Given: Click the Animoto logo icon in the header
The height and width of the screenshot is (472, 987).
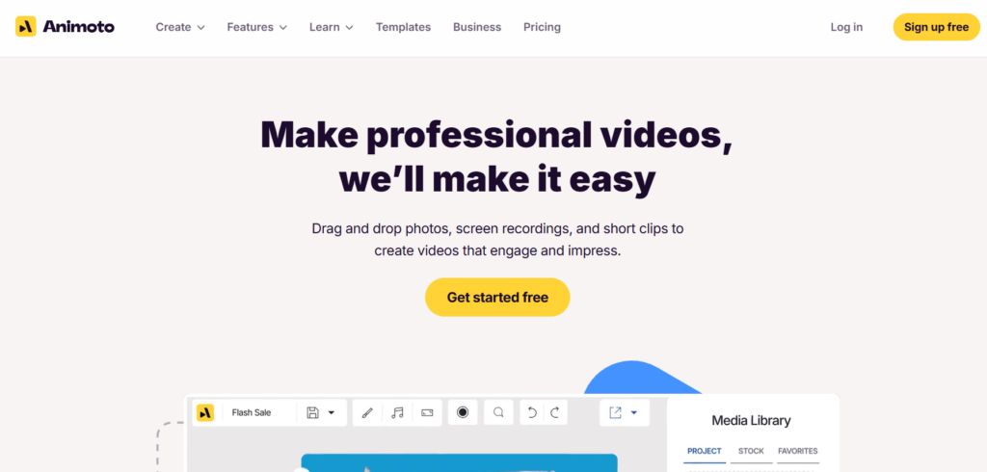Looking at the screenshot, I should point(26,26).
